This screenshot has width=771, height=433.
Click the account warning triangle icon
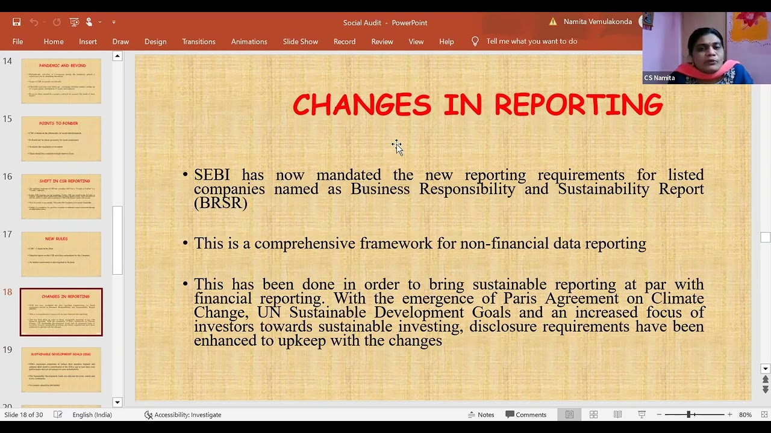point(553,22)
